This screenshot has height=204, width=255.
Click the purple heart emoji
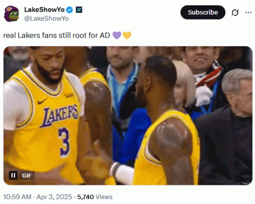117,35
